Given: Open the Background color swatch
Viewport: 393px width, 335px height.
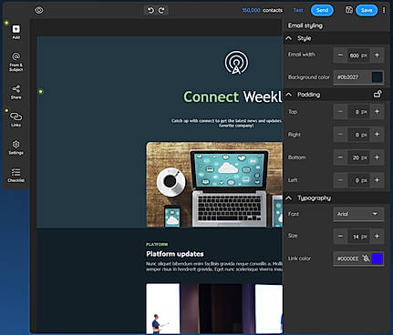Looking at the screenshot, I should pos(377,77).
